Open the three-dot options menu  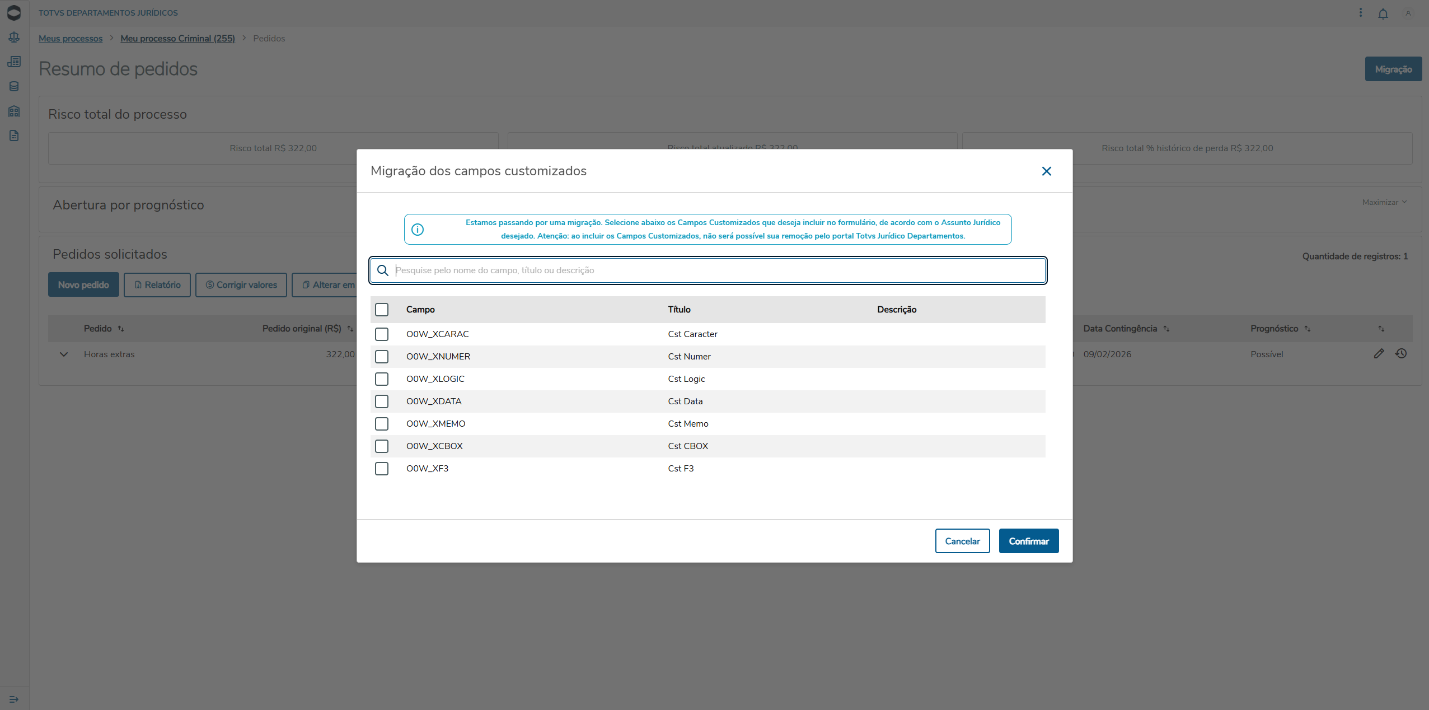pyautogui.click(x=1360, y=12)
